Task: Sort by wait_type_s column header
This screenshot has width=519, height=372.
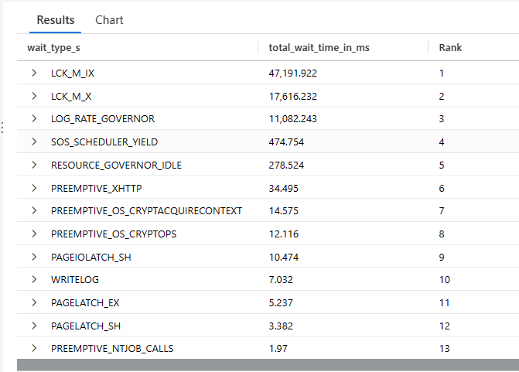Action: pyautogui.click(x=53, y=48)
